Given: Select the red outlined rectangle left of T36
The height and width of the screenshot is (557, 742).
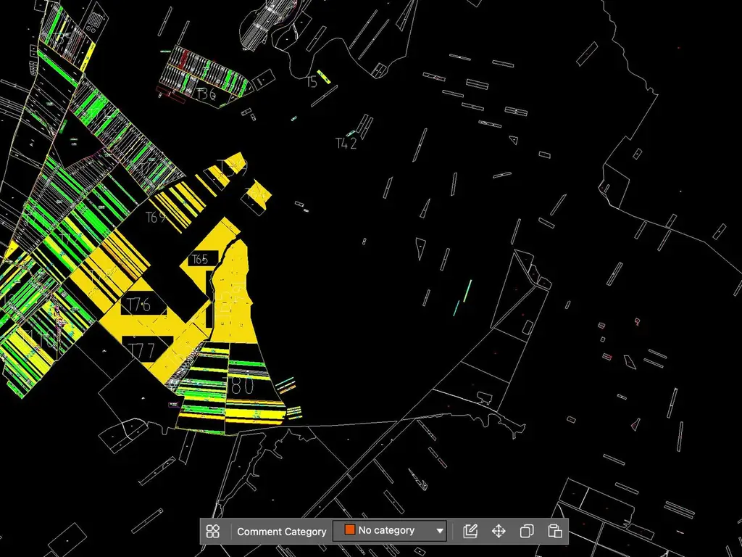Looking at the screenshot, I should (170, 94).
